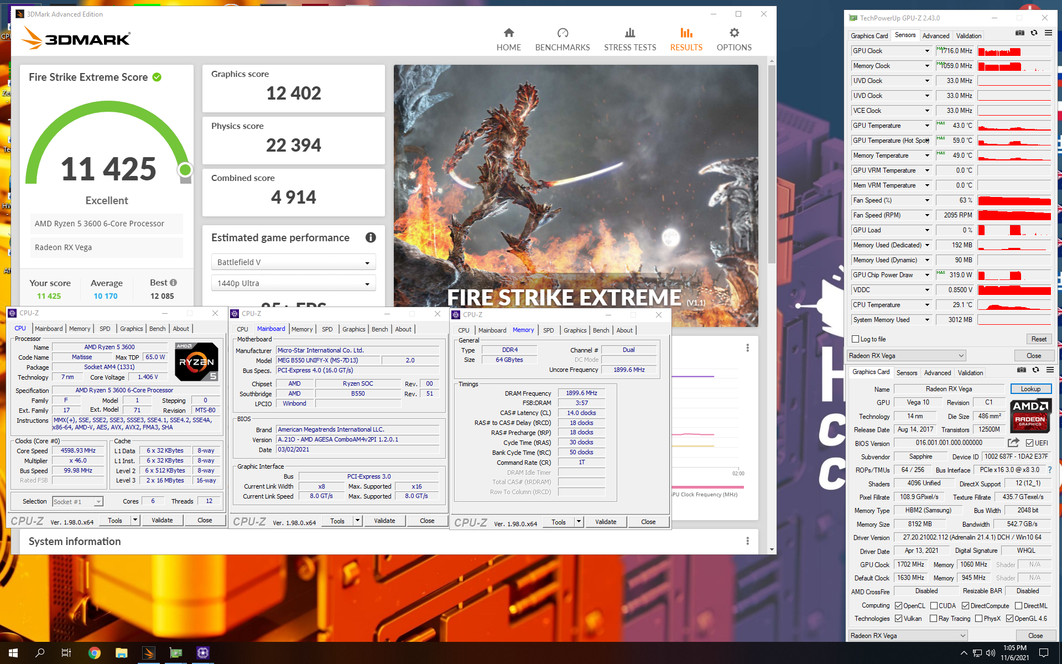
Task: Open Graphics tab in CPU-Z Memory window
Action: click(575, 330)
